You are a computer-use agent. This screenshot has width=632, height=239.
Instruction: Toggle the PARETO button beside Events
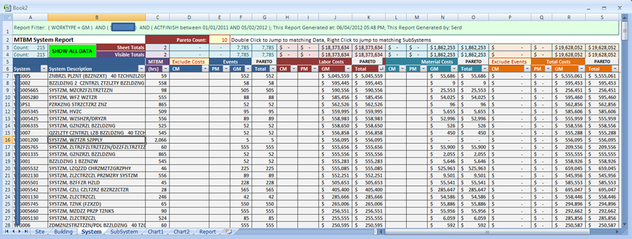click(264, 62)
